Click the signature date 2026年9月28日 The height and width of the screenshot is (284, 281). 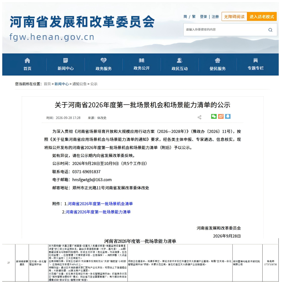(227, 236)
